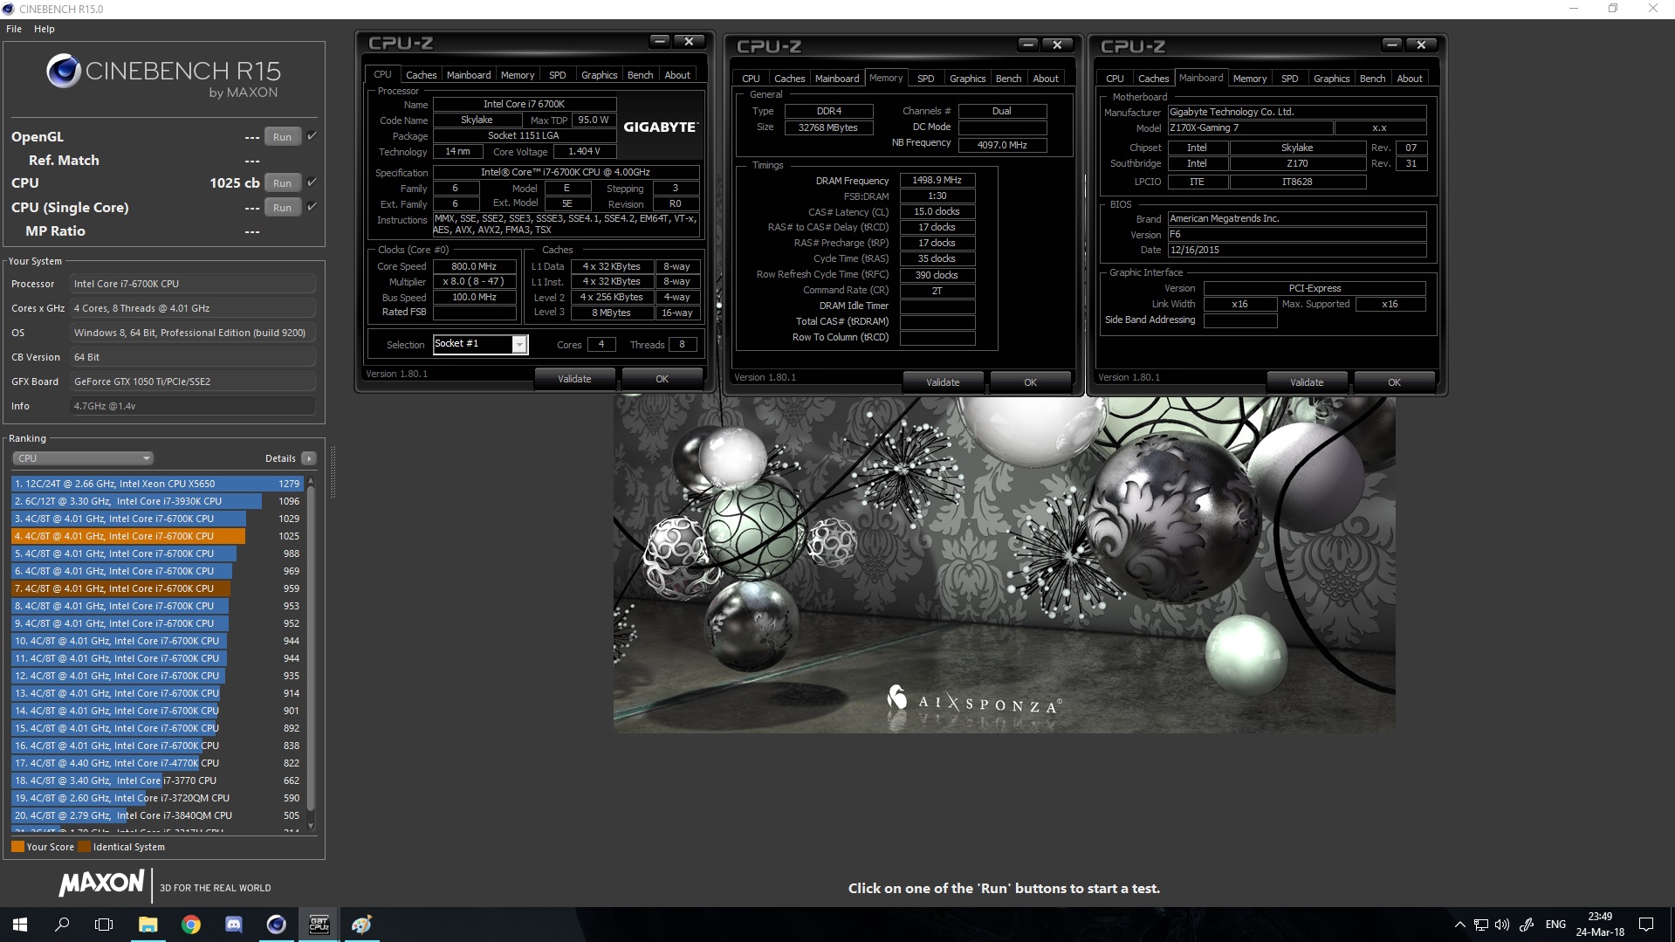
Task: Open the Help menu
Action: pyautogui.click(x=45, y=29)
